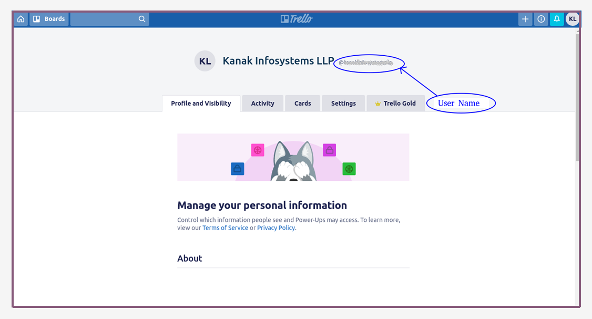
Task: Open the information icon
Action: pos(541,19)
